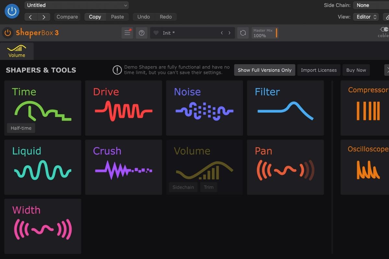389x259 pixels.
Task: Favorite the Init preset with heart icon
Action: coord(156,33)
